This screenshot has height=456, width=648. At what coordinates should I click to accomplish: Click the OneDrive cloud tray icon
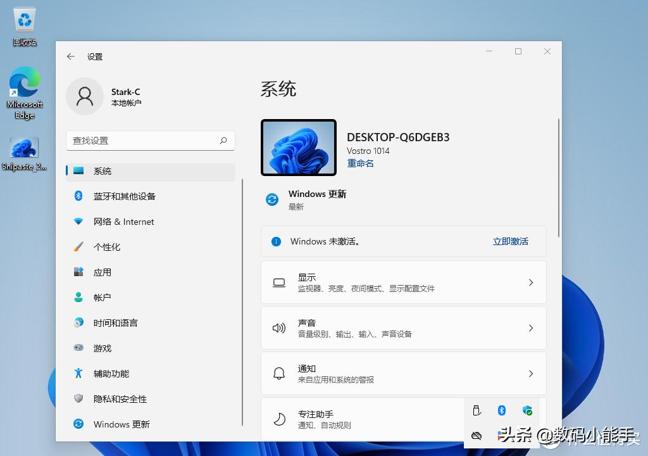point(477,436)
